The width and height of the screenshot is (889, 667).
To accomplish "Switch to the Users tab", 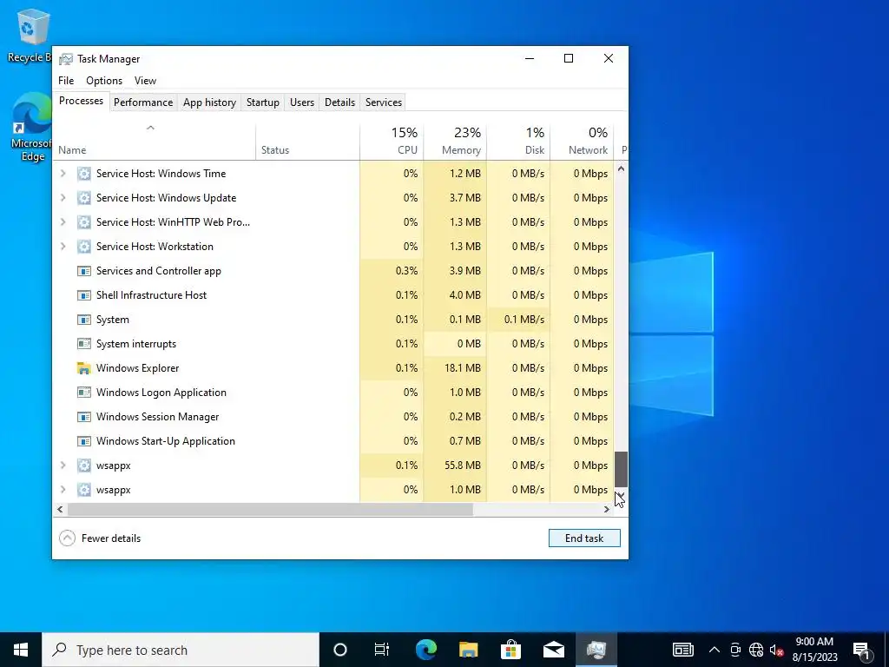I will coord(301,102).
